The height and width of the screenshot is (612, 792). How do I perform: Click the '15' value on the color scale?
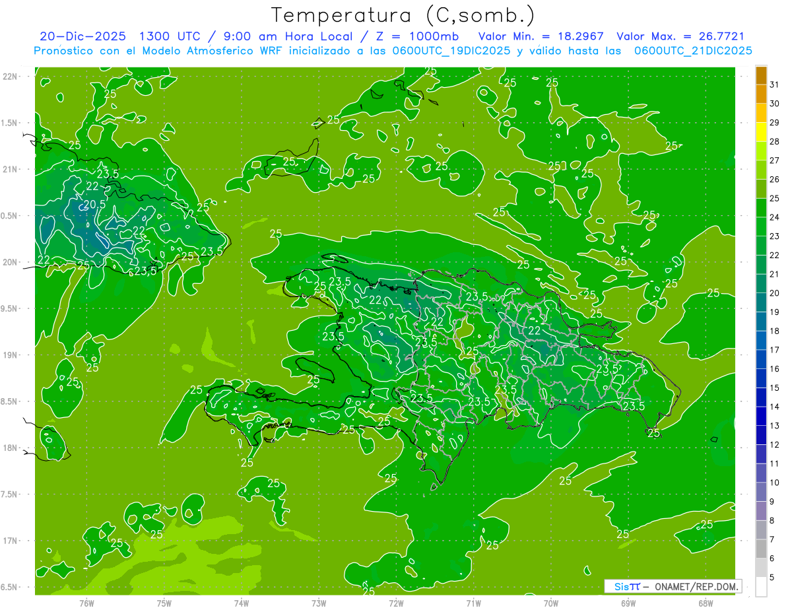[774, 388]
